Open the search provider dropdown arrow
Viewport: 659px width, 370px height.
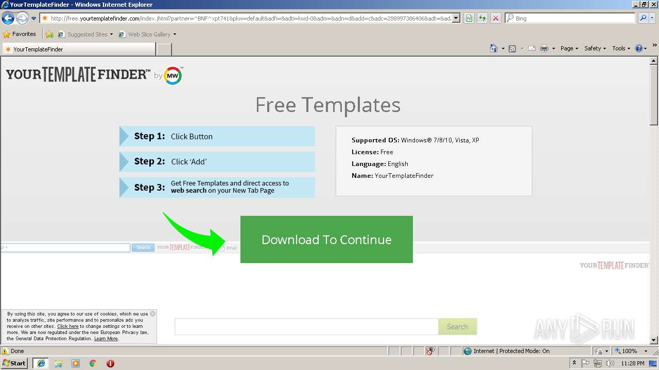653,18
